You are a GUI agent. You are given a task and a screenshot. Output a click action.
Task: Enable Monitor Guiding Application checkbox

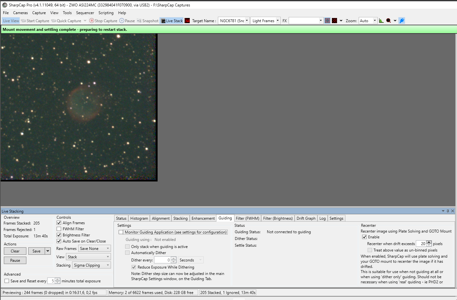coord(121,232)
